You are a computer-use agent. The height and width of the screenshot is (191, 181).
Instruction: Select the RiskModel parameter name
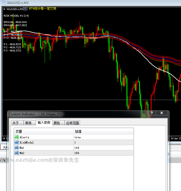[x=27, y=142]
